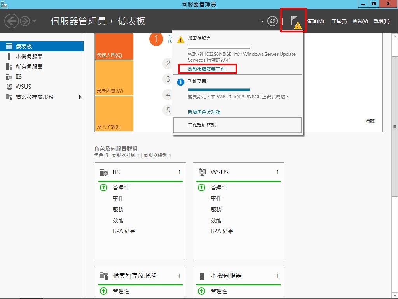Screen dimensions: 398x299
Task: Open the 工具(T) menu
Action: [x=339, y=21]
